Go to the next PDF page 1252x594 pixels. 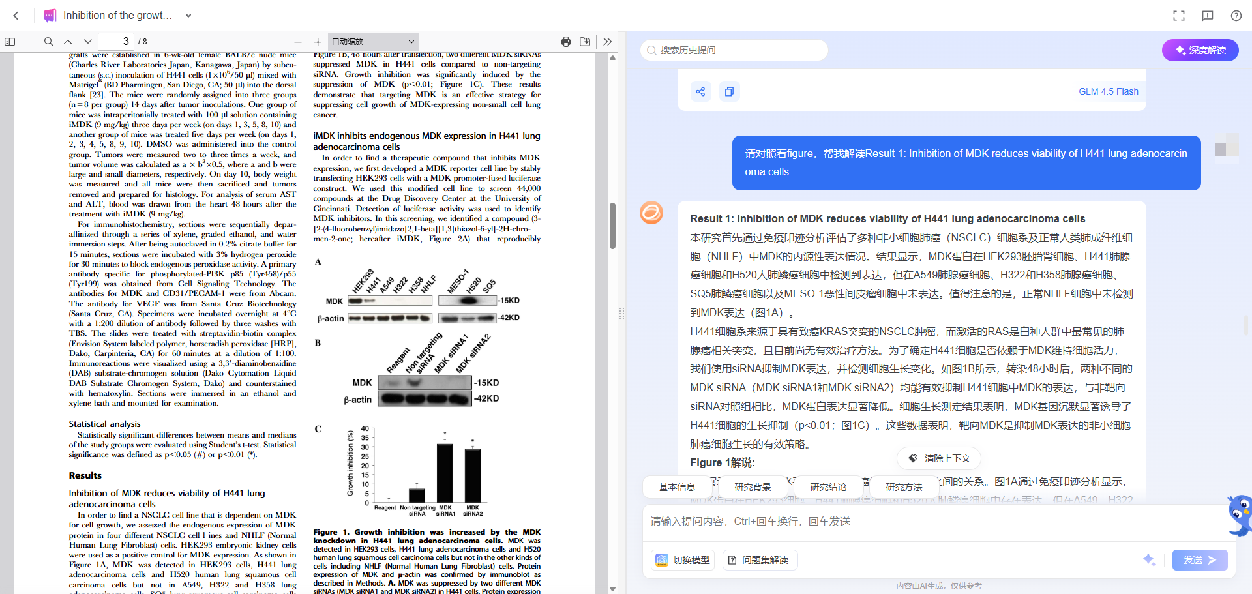coord(87,42)
